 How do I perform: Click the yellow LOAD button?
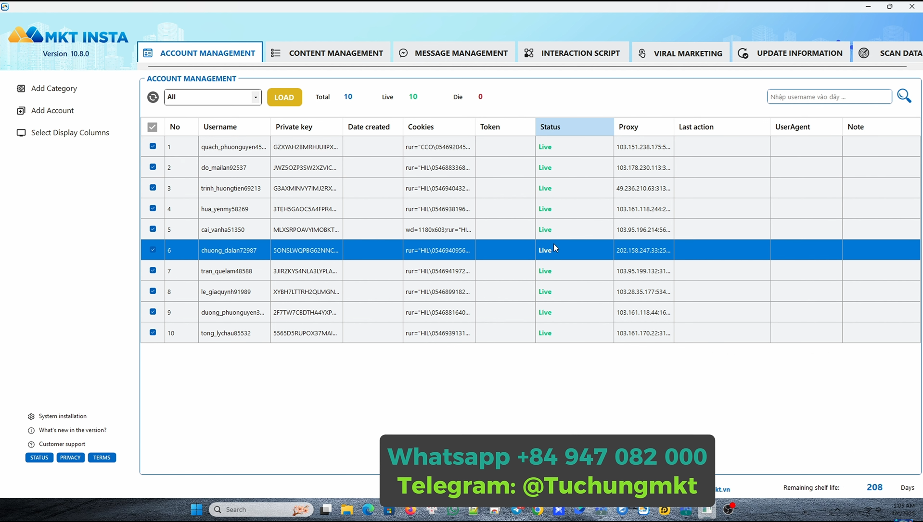pos(284,97)
